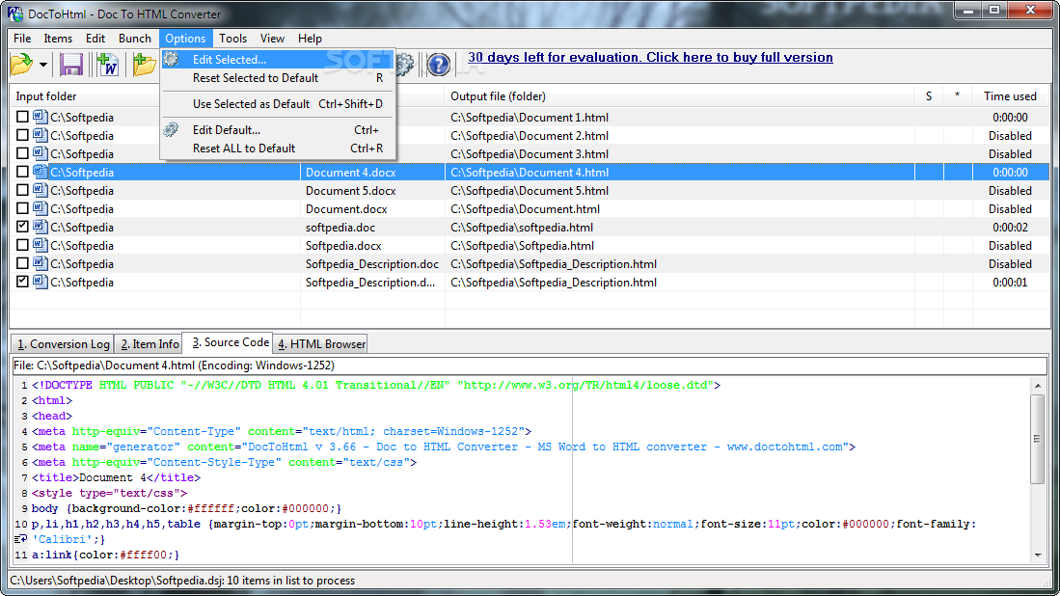Viewport: 1060px width, 596px height.
Task: Close the open Options menu via its title
Action: 185,39
